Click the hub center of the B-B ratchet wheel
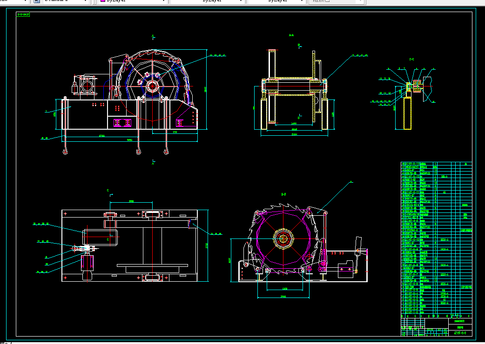Viewport: 485px width, 344px height. pyautogui.click(x=283, y=238)
